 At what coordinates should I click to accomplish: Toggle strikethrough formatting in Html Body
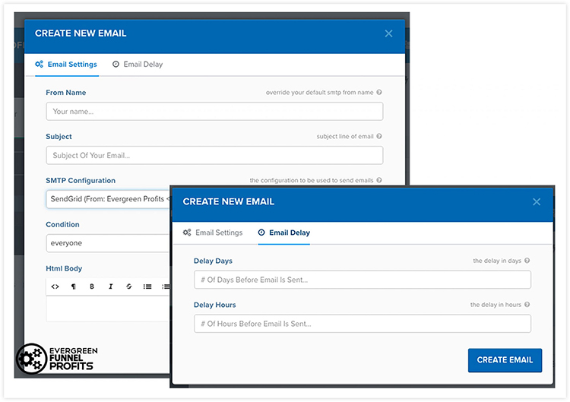coord(128,286)
